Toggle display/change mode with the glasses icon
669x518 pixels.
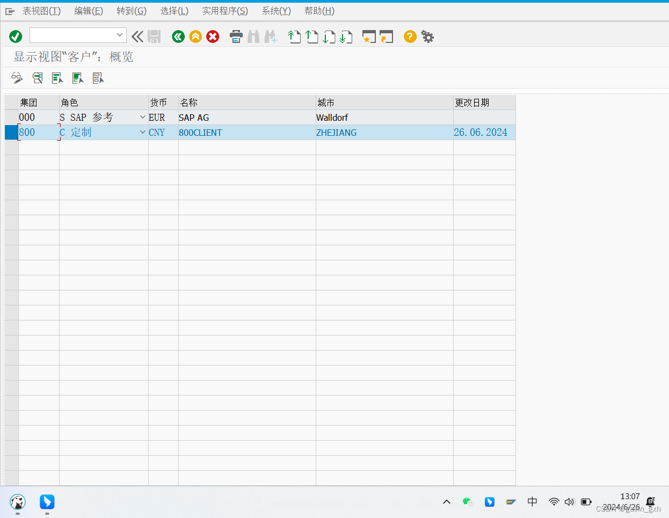[x=17, y=78]
